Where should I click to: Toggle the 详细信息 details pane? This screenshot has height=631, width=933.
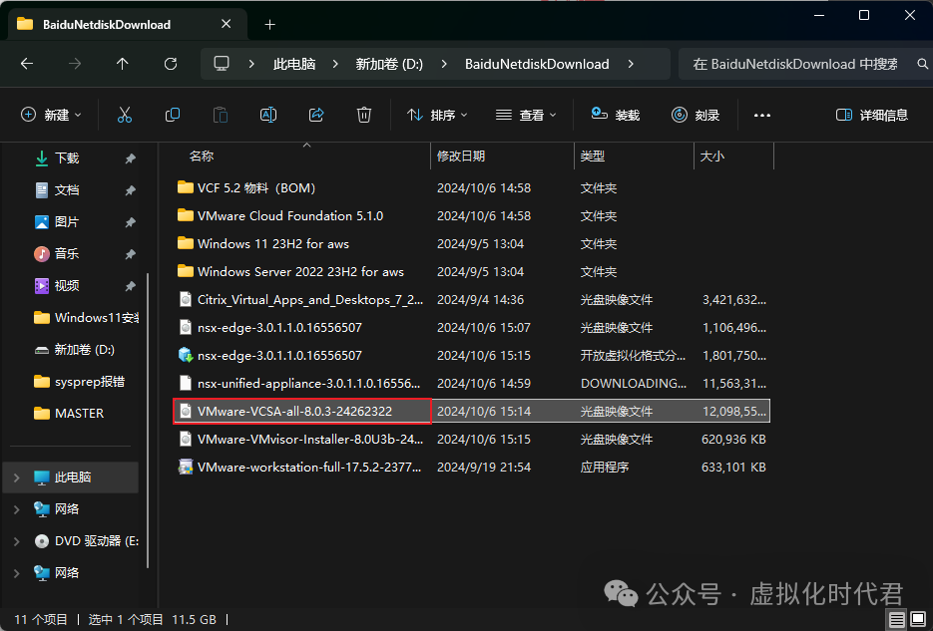pyautogui.click(x=872, y=115)
